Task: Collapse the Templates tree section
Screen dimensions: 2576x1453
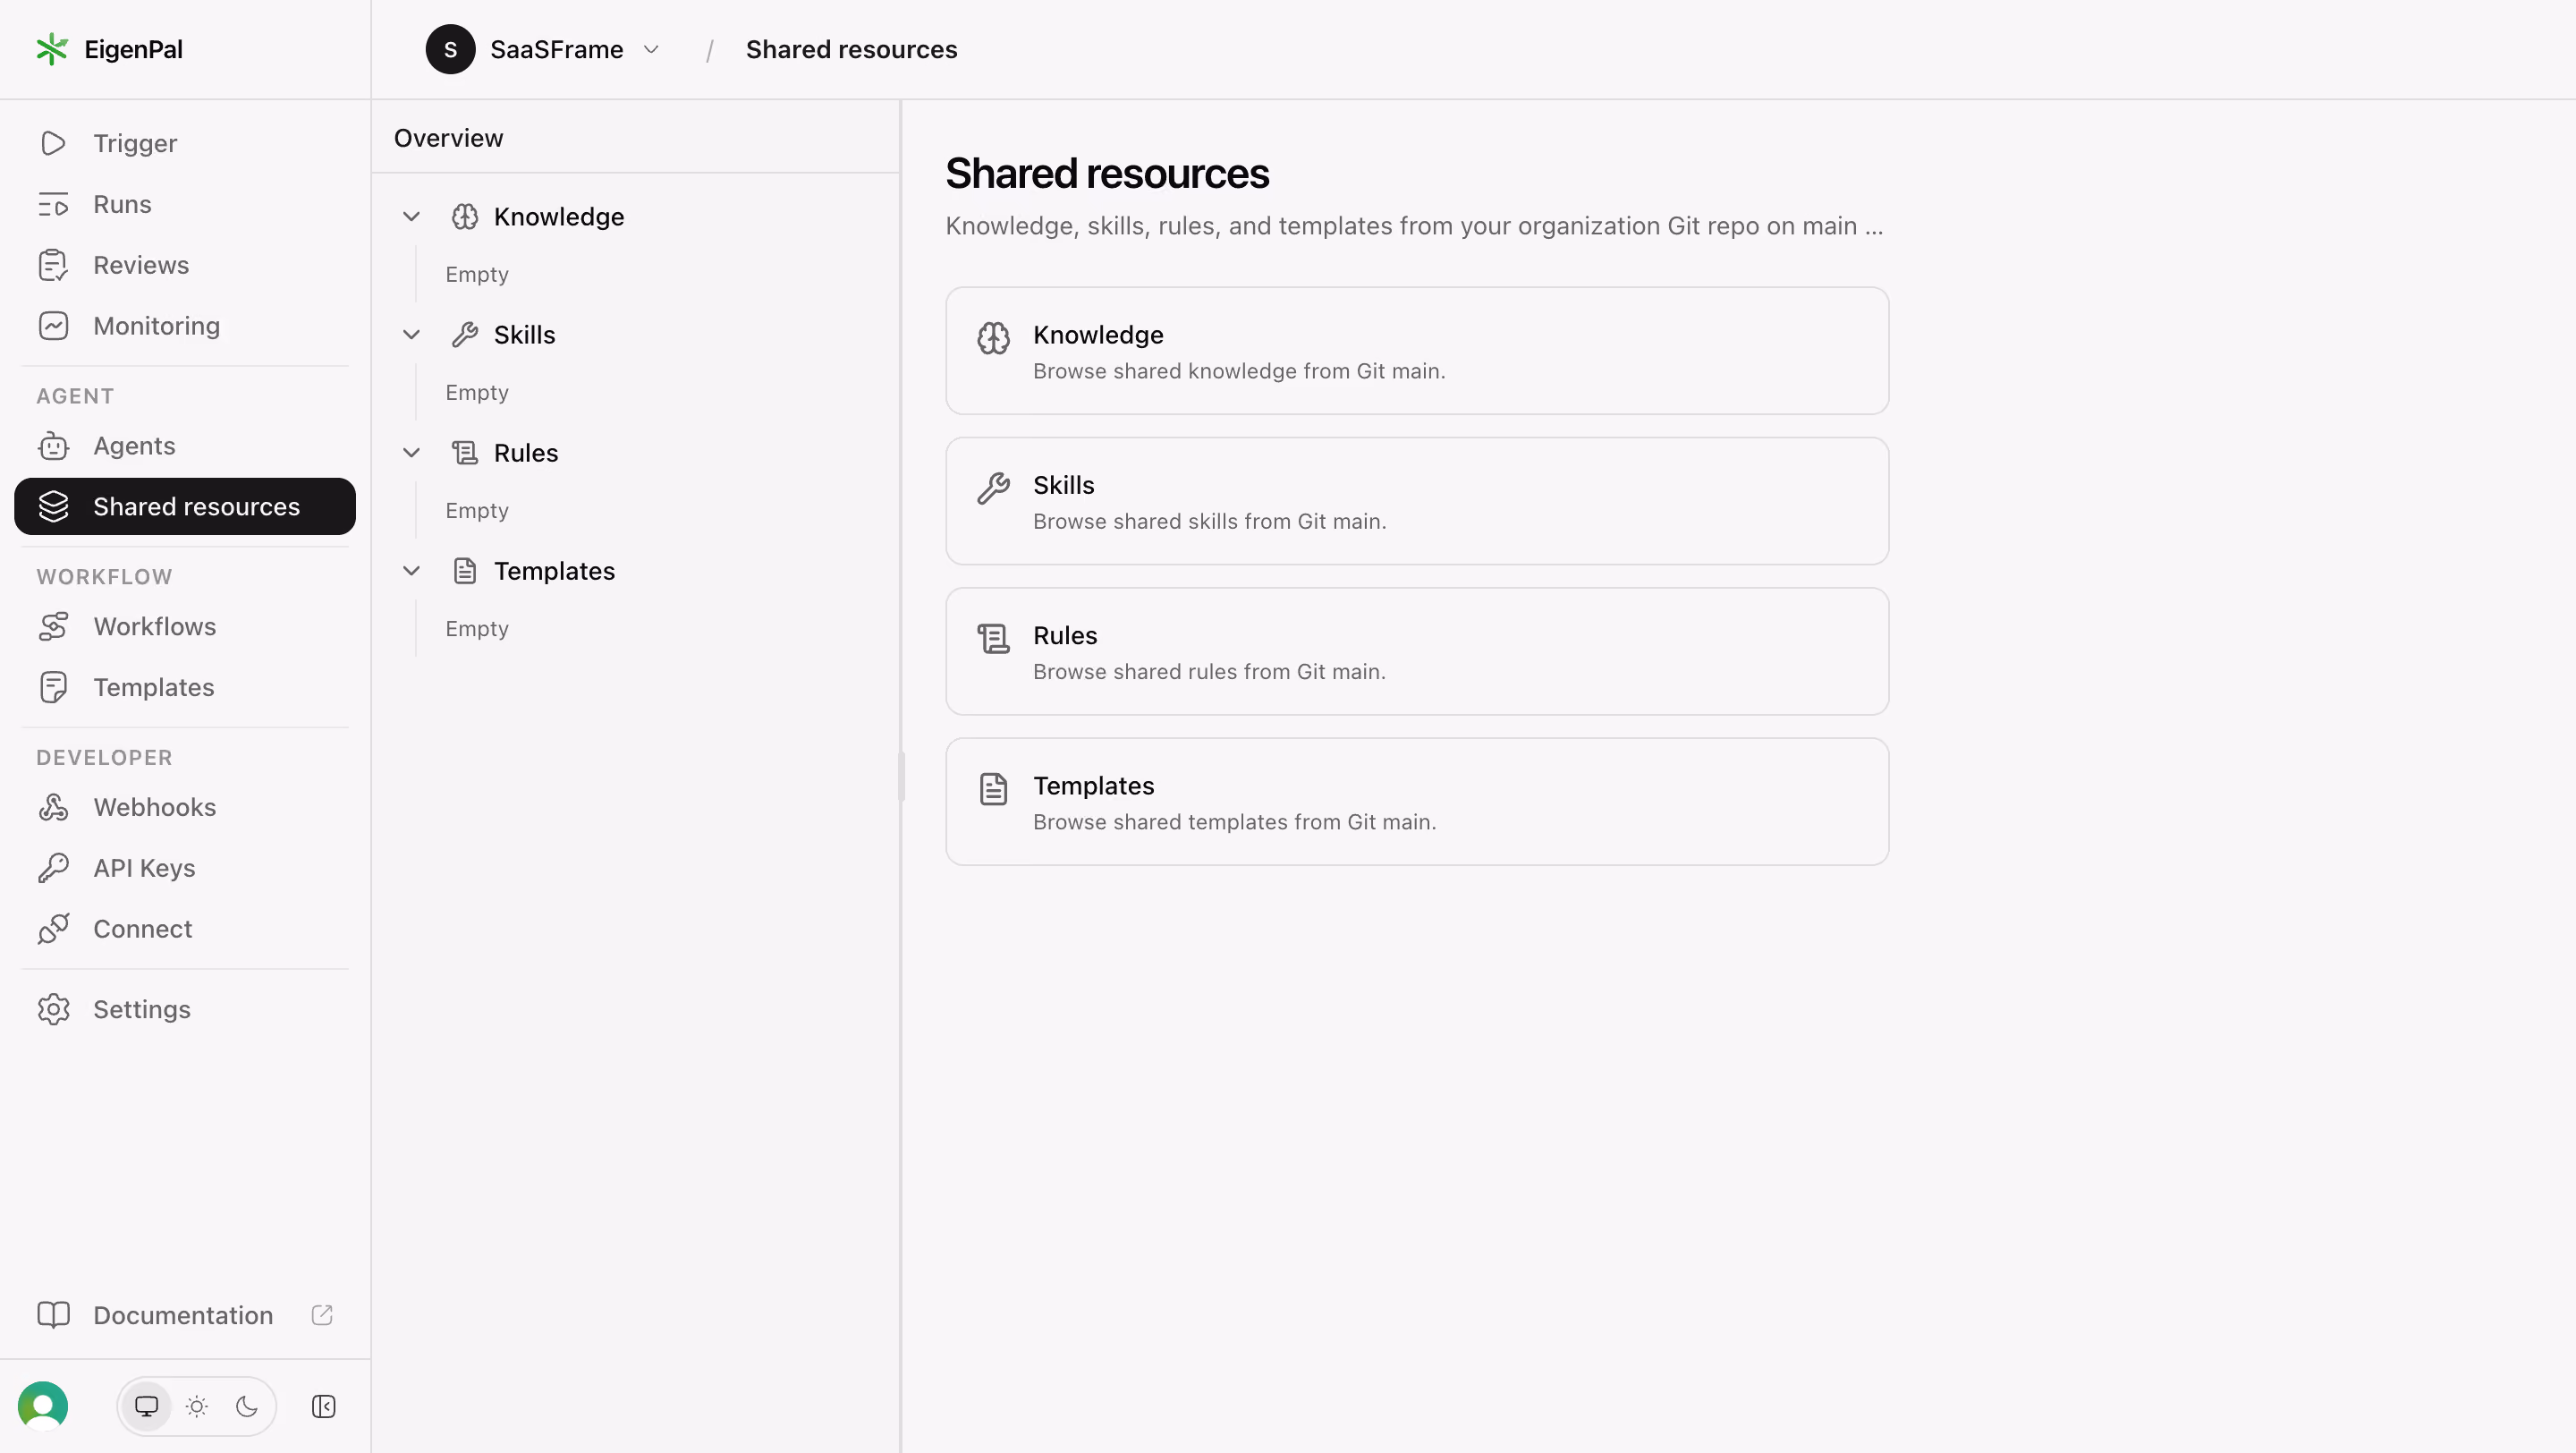Action: (x=411, y=571)
